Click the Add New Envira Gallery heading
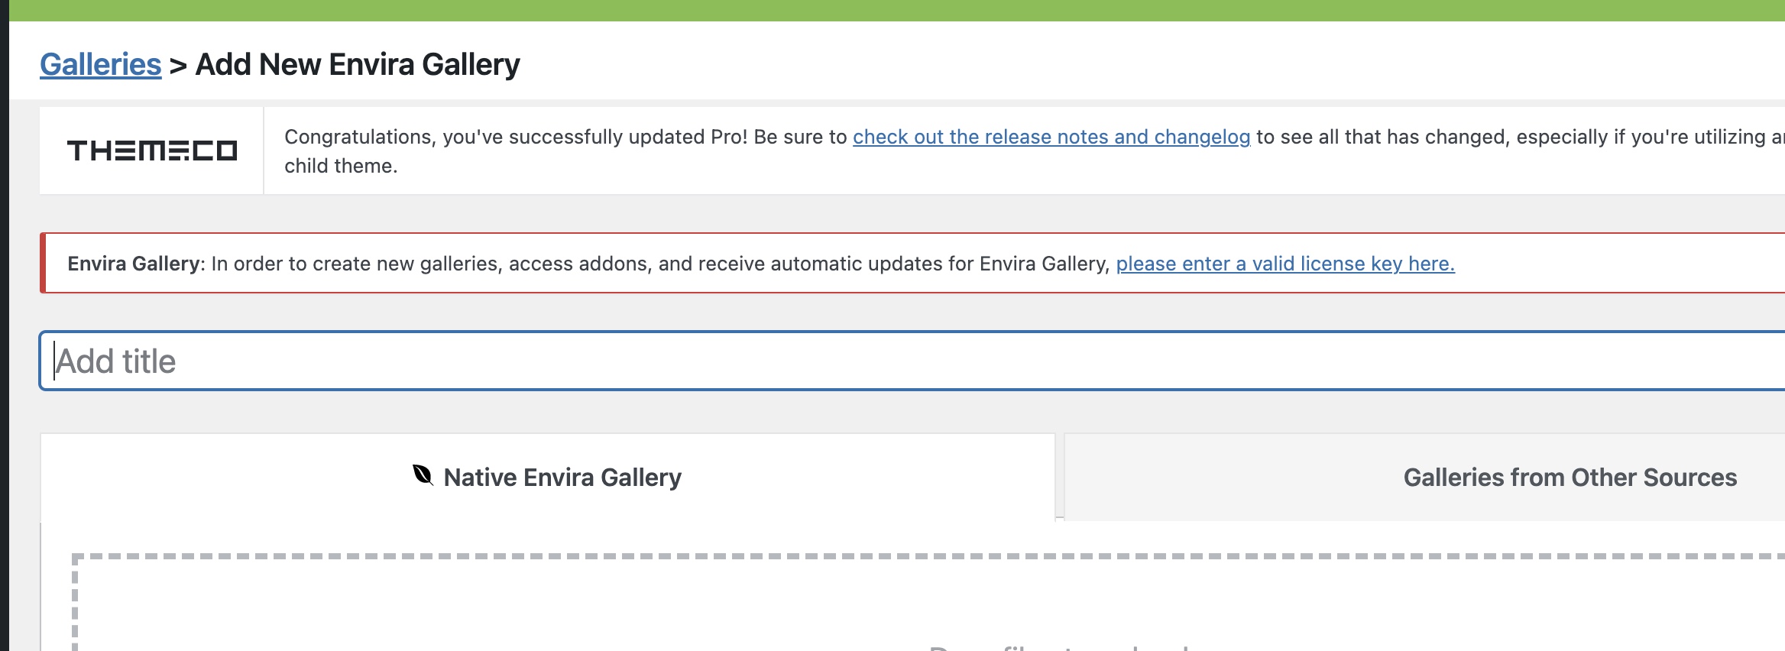Image resolution: width=1785 pixels, height=651 pixels. (358, 64)
